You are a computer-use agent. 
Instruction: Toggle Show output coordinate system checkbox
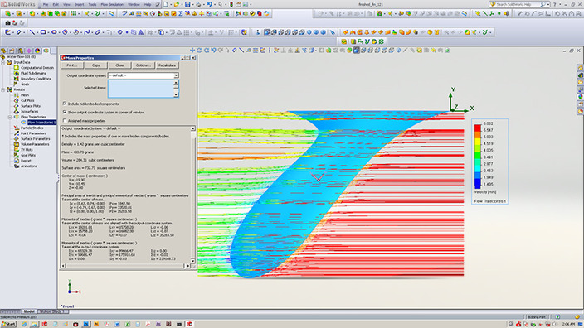pos(65,112)
